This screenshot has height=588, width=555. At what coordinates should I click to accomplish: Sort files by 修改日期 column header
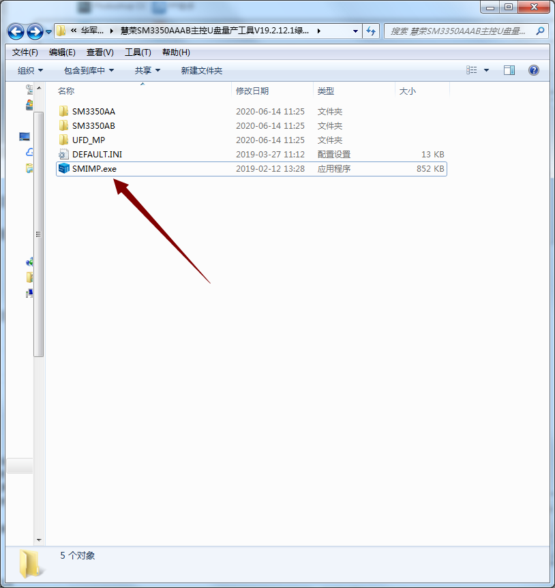pos(252,91)
